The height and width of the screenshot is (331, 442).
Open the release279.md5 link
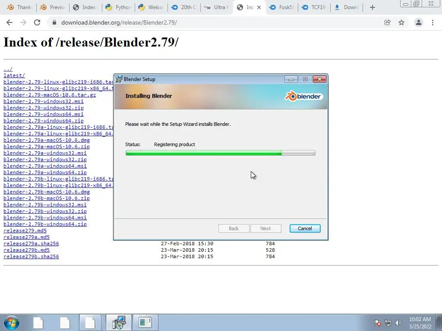pos(25,231)
